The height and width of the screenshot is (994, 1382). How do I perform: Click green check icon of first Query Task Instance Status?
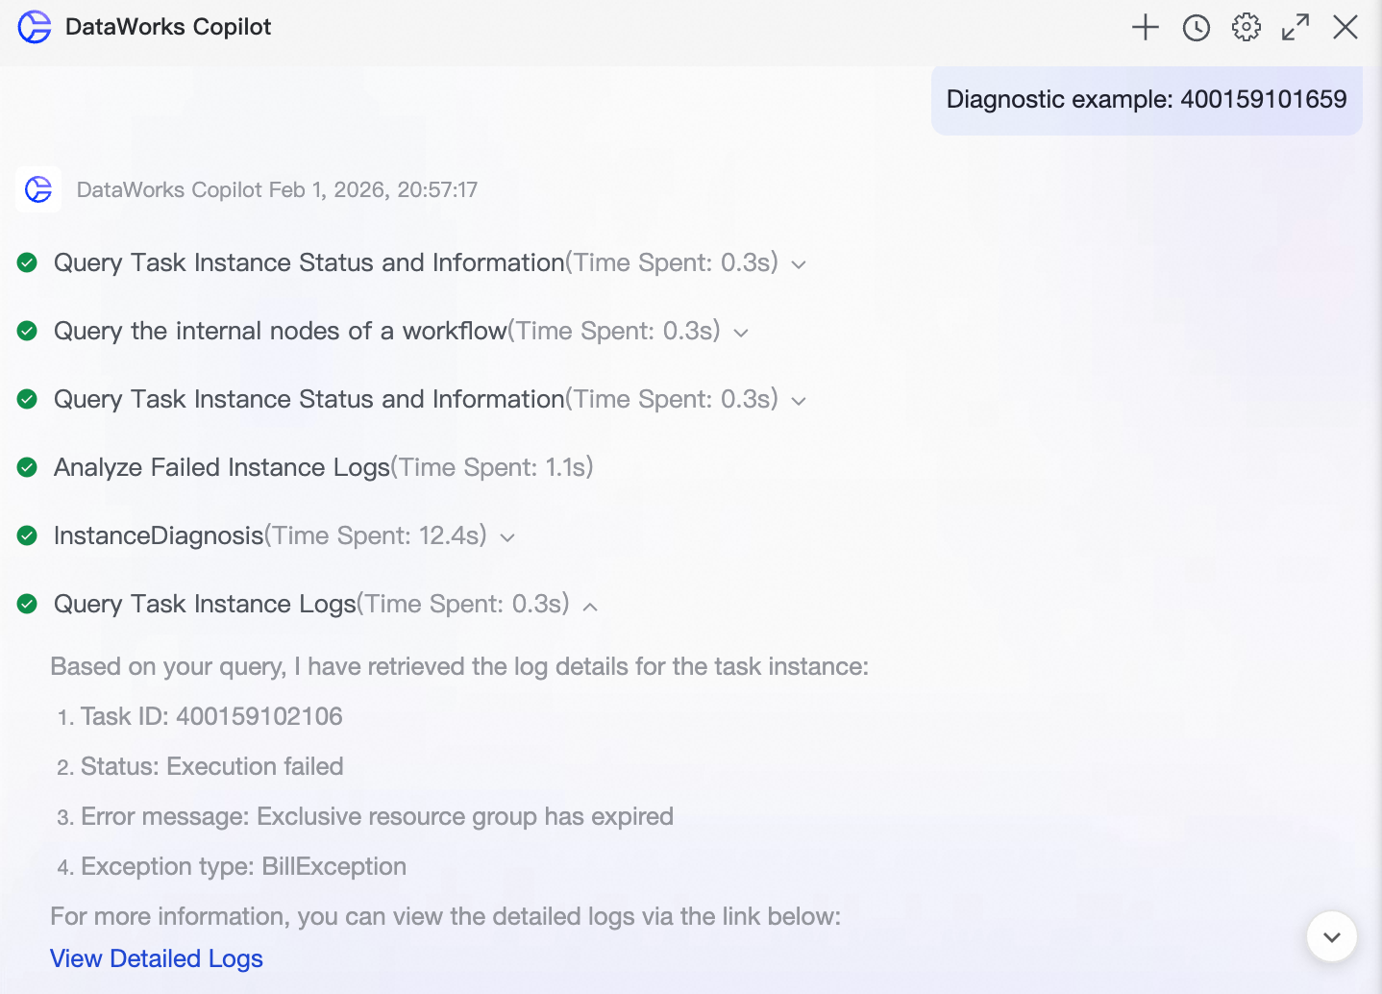pos(28,262)
